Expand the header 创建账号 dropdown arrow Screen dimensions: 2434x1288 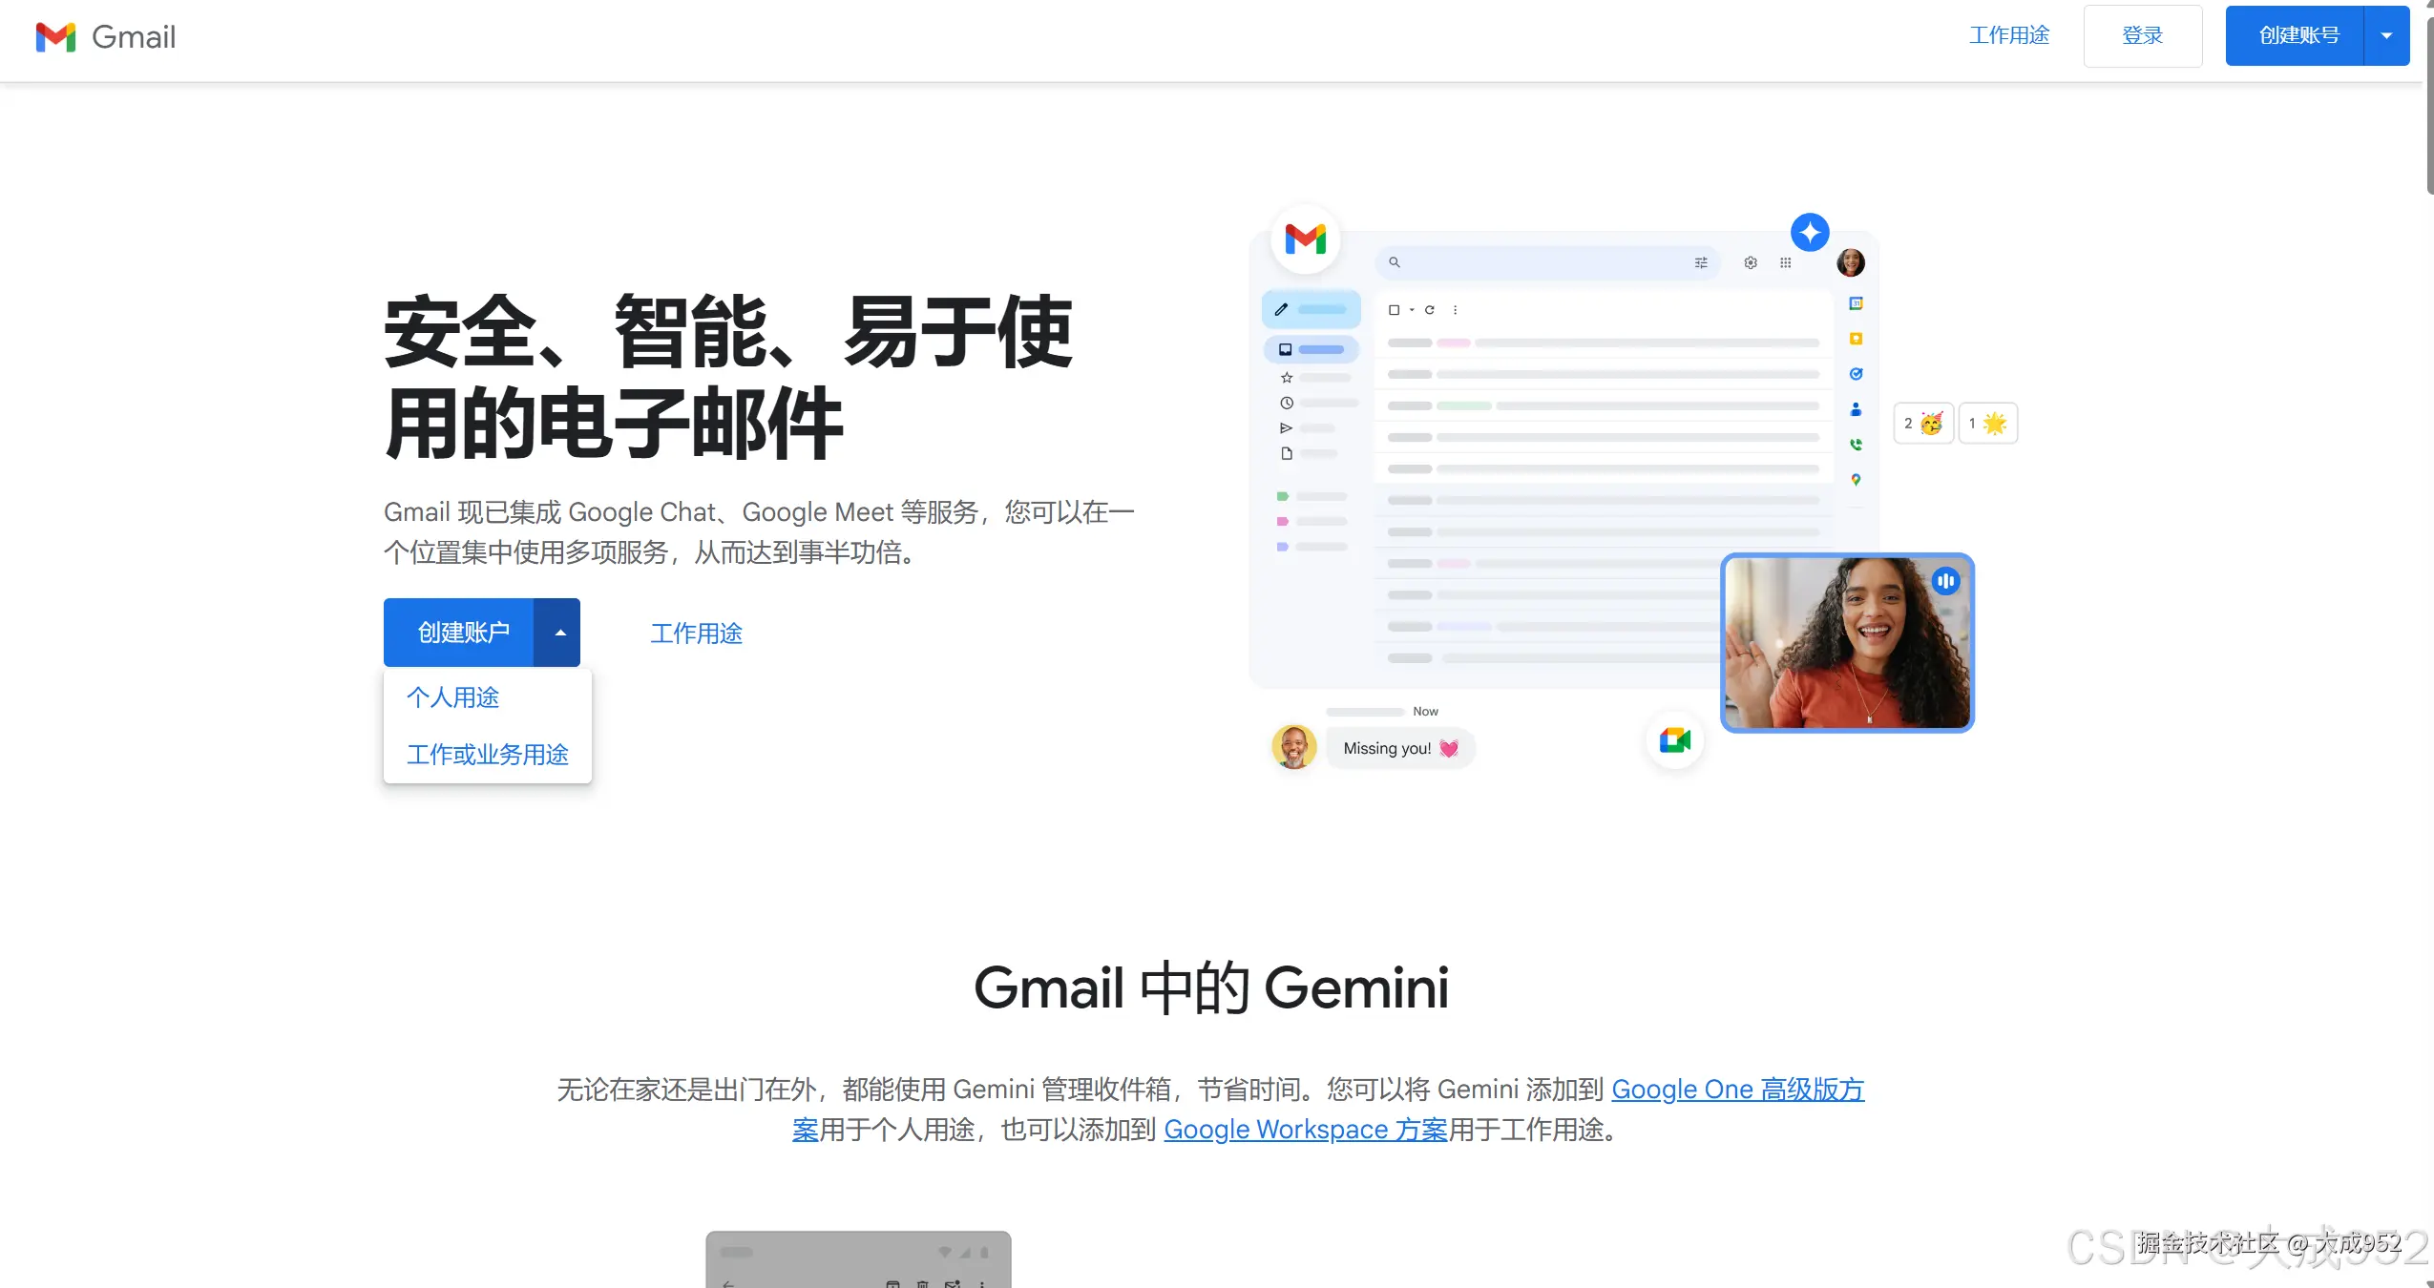point(2386,36)
